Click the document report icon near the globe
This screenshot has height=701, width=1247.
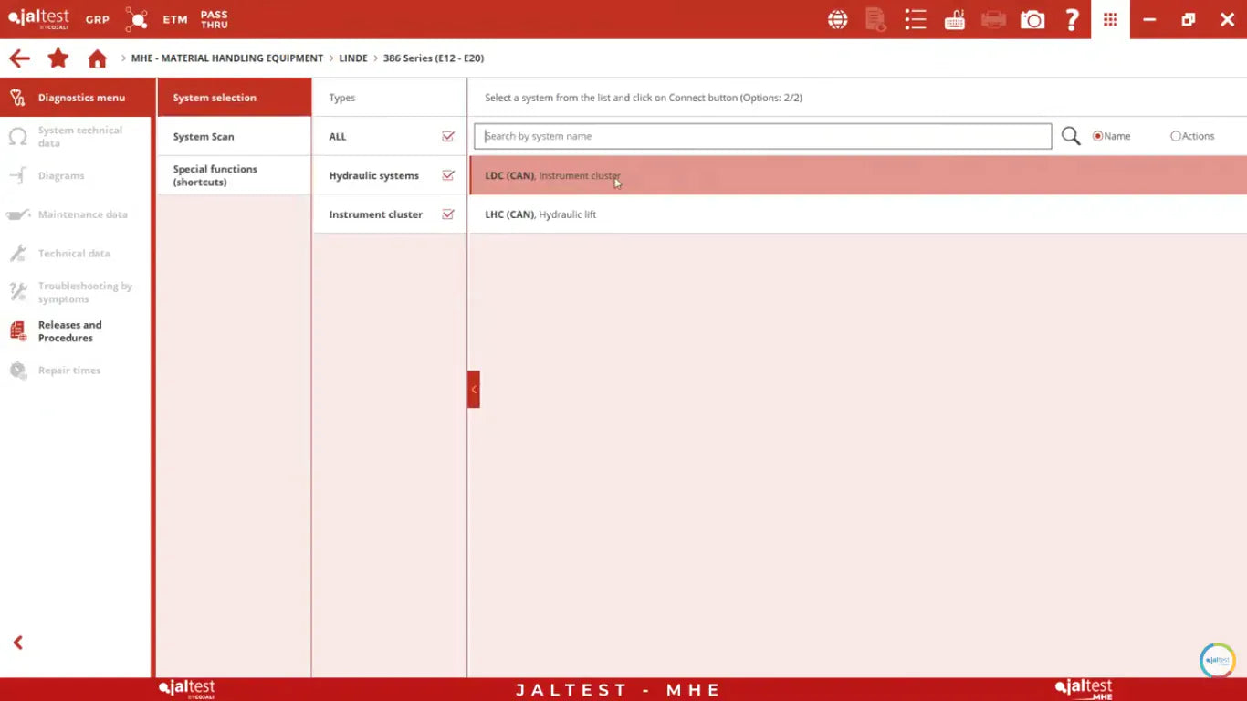pyautogui.click(x=875, y=19)
